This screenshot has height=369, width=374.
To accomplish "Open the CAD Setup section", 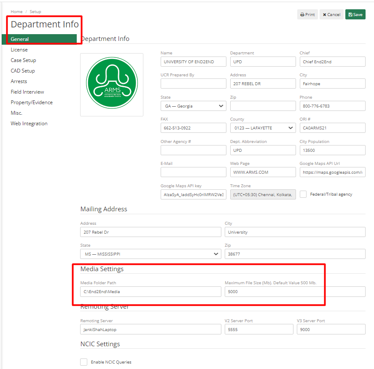I will (x=22, y=70).
